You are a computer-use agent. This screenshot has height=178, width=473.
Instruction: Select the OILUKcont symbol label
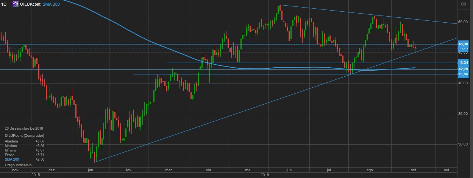(30, 4)
